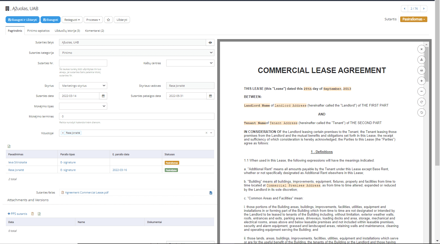This screenshot has height=244, width=440.
Task: Zoom in on the lease document
Action: (x=421, y=81)
